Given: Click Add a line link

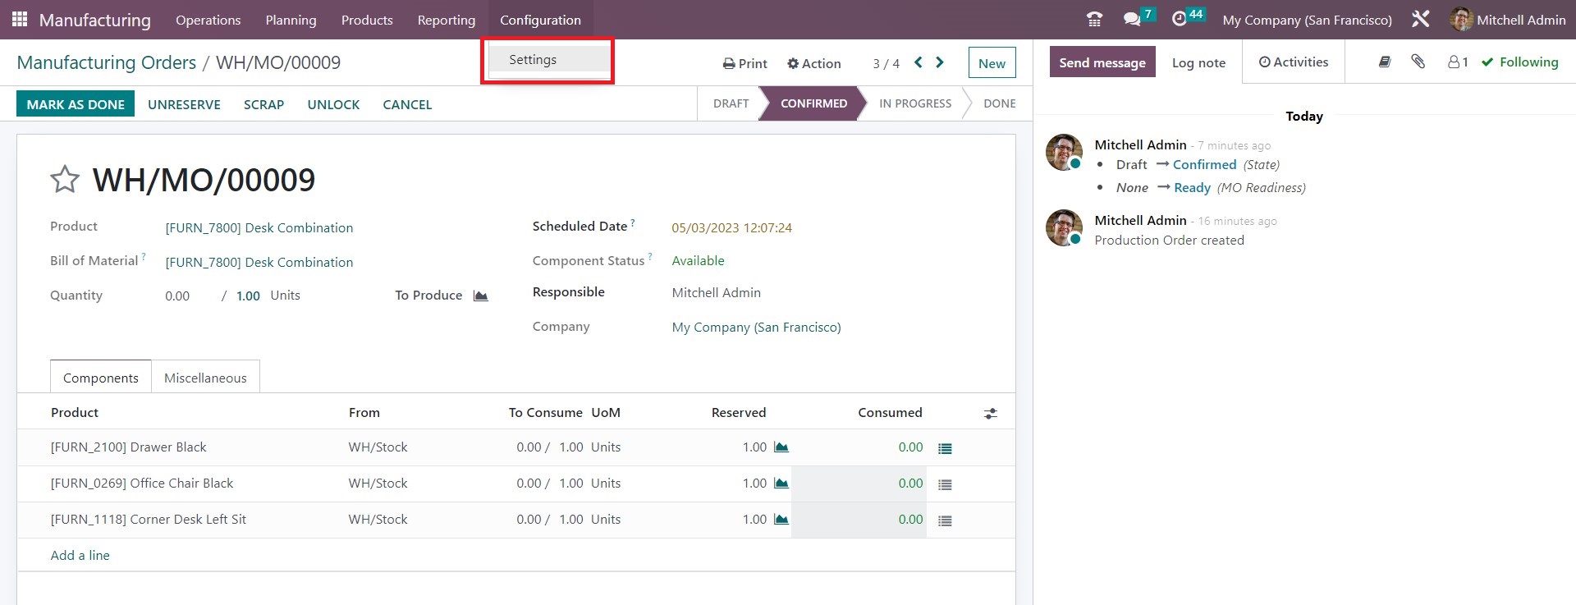Looking at the screenshot, I should [80, 556].
